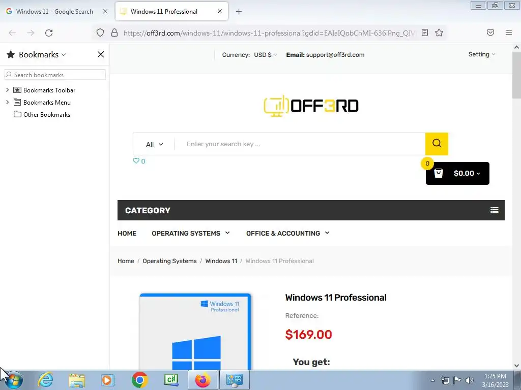This screenshot has width=521, height=390.
Task: Click the support@off3rd.com email link
Action: [x=335, y=55]
